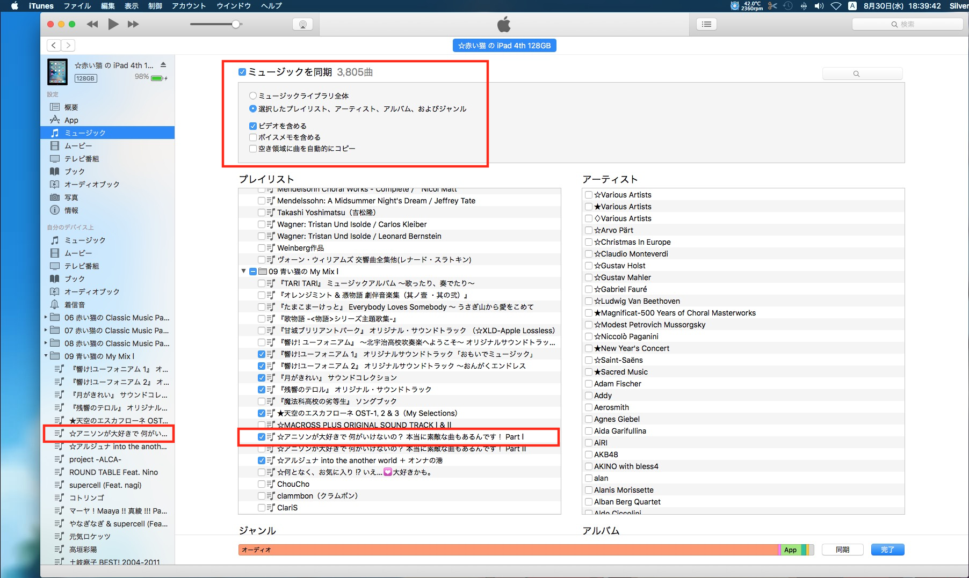Click the play button
The width and height of the screenshot is (969, 578).
(x=113, y=24)
